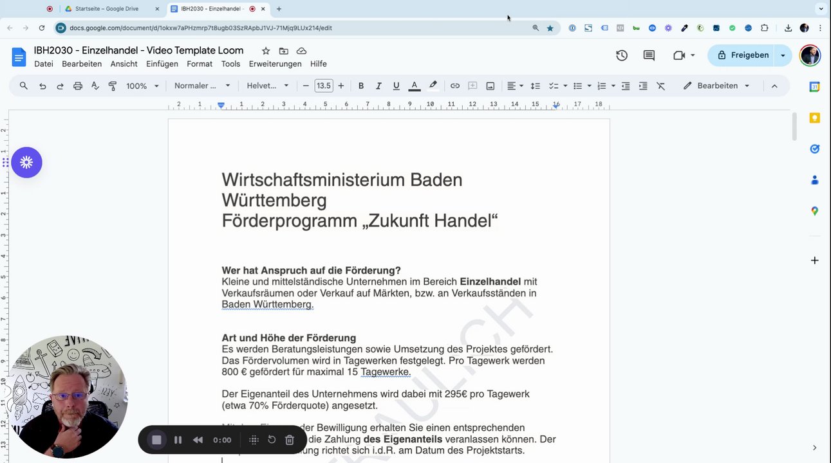The width and height of the screenshot is (831, 463).
Task: Open Google Keep in the side panel
Action: (x=814, y=118)
